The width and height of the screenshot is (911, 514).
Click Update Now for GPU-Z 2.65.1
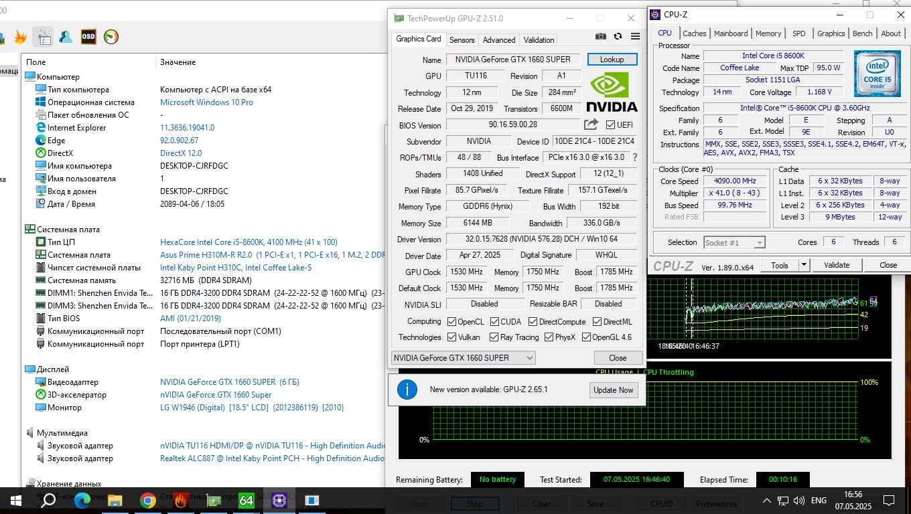pos(614,390)
